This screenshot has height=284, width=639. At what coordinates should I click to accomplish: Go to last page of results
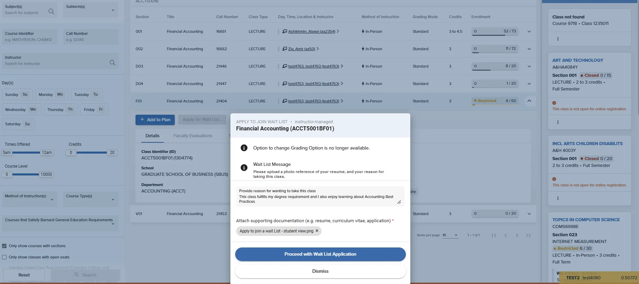[x=528, y=235]
